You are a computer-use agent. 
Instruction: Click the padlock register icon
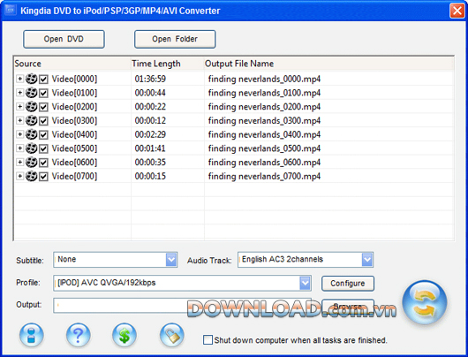coord(171,335)
